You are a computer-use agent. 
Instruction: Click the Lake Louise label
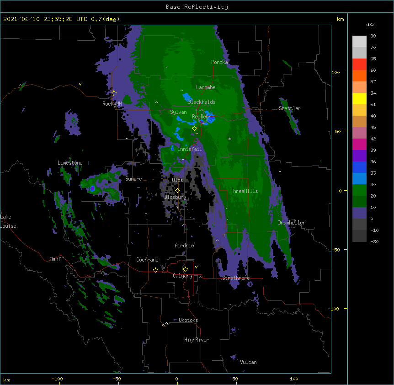(x=8, y=221)
